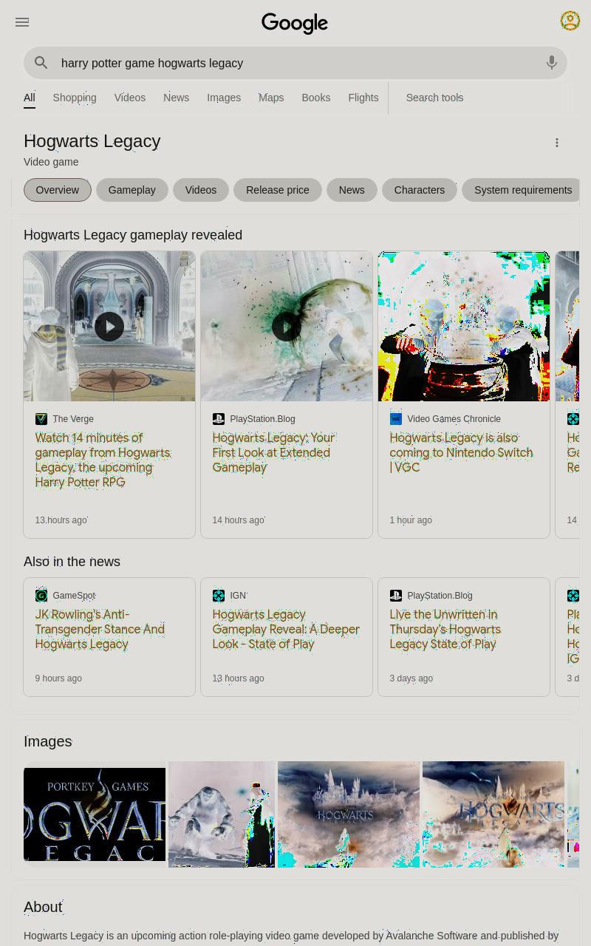Open 'Watch 14 minutes of gameplay' article
Screen dimensions: 591x946
[x=103, y=460]
